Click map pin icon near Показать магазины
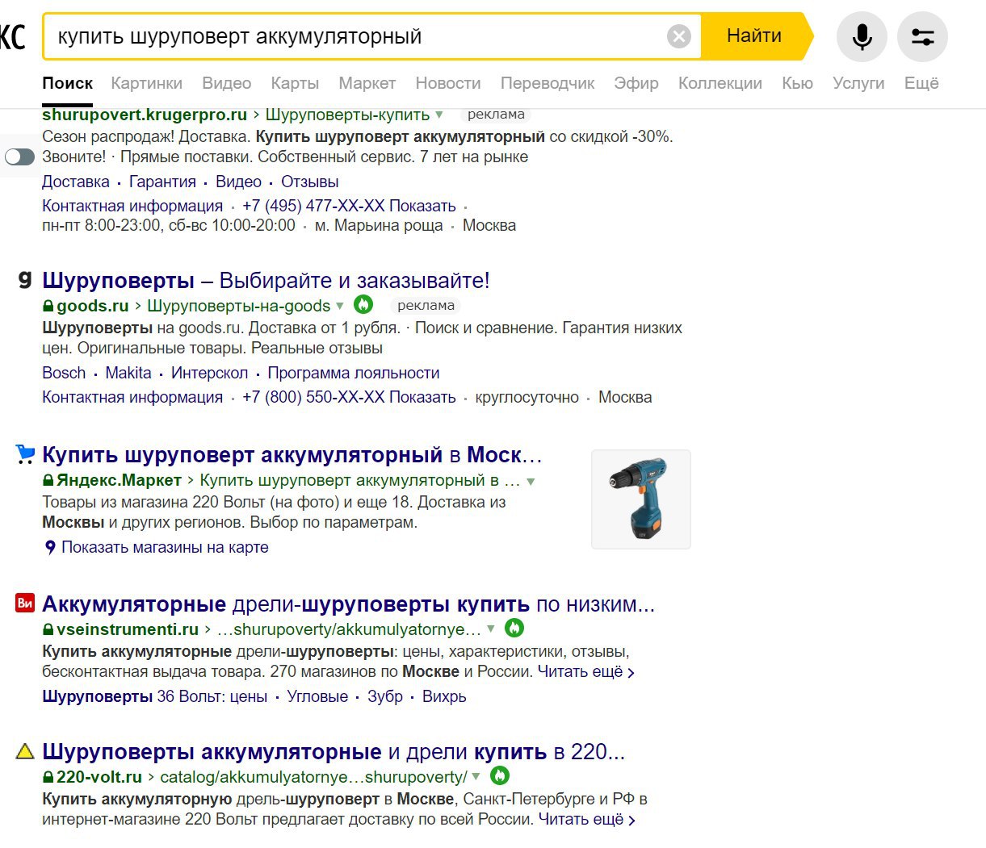Screen dimensions: 986x848 (x=50, y=547)
